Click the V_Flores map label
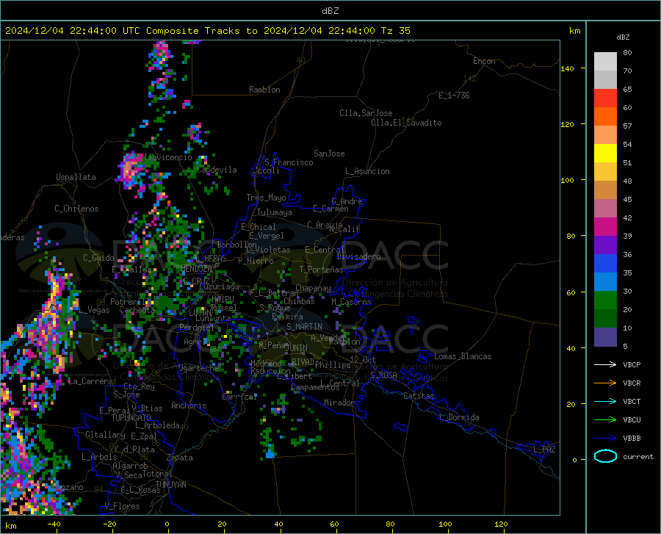Screen dimensions: 661x534 pyautogui.click(x=122, y=506)
